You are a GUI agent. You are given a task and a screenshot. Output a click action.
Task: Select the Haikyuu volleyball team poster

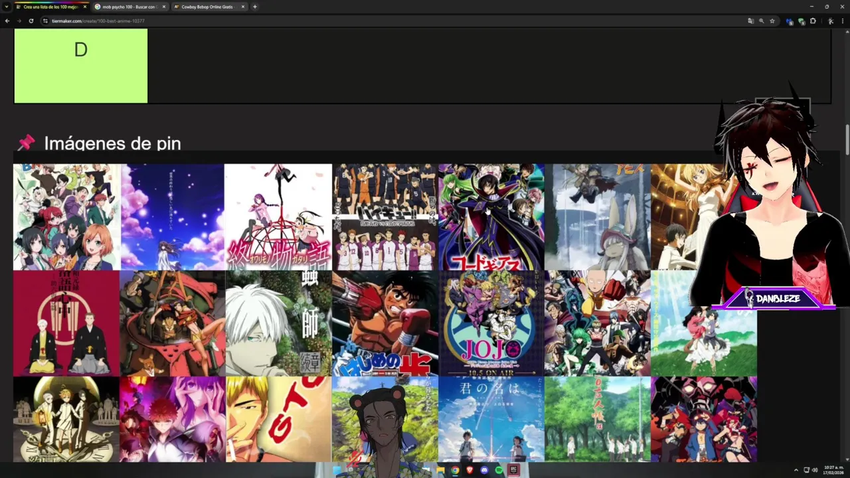point(385,217)
